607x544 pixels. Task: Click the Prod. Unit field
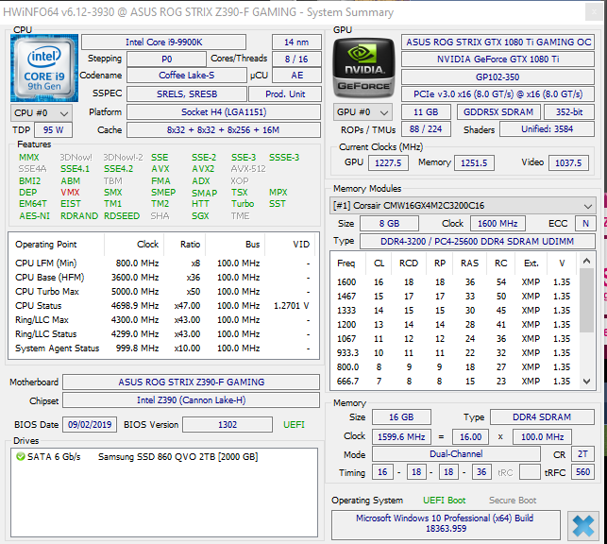click(x=285, y=94)
